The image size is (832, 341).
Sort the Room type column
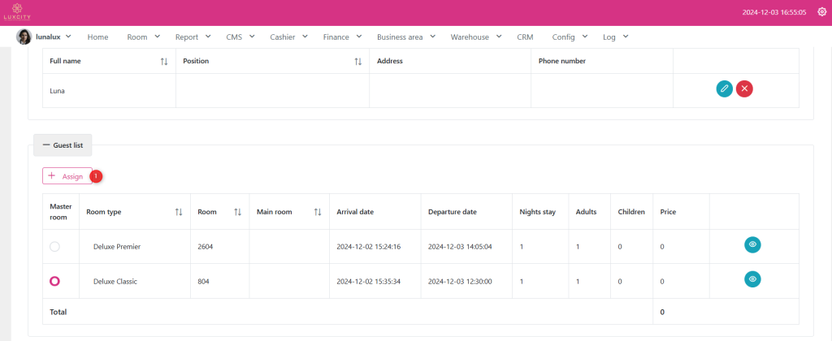pyautogui.click(x=179, y=212)
